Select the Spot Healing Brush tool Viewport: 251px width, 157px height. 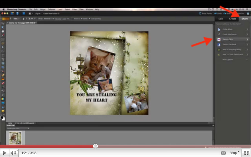click(x=3, y=75)
